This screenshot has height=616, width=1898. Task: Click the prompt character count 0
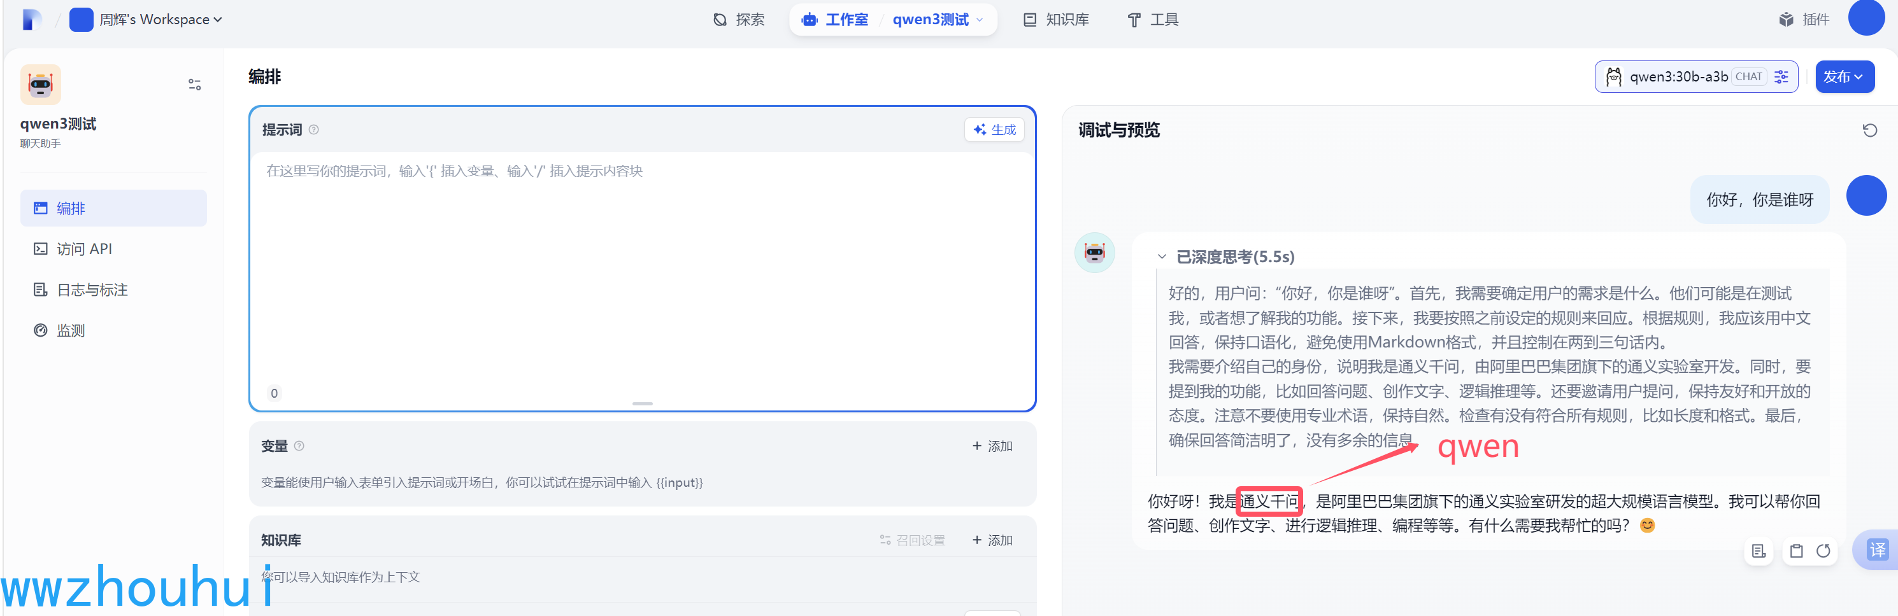274,393
